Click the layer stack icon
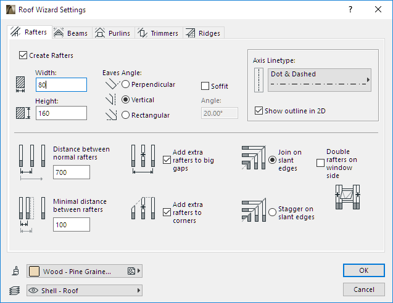 (x=15, y=290)
